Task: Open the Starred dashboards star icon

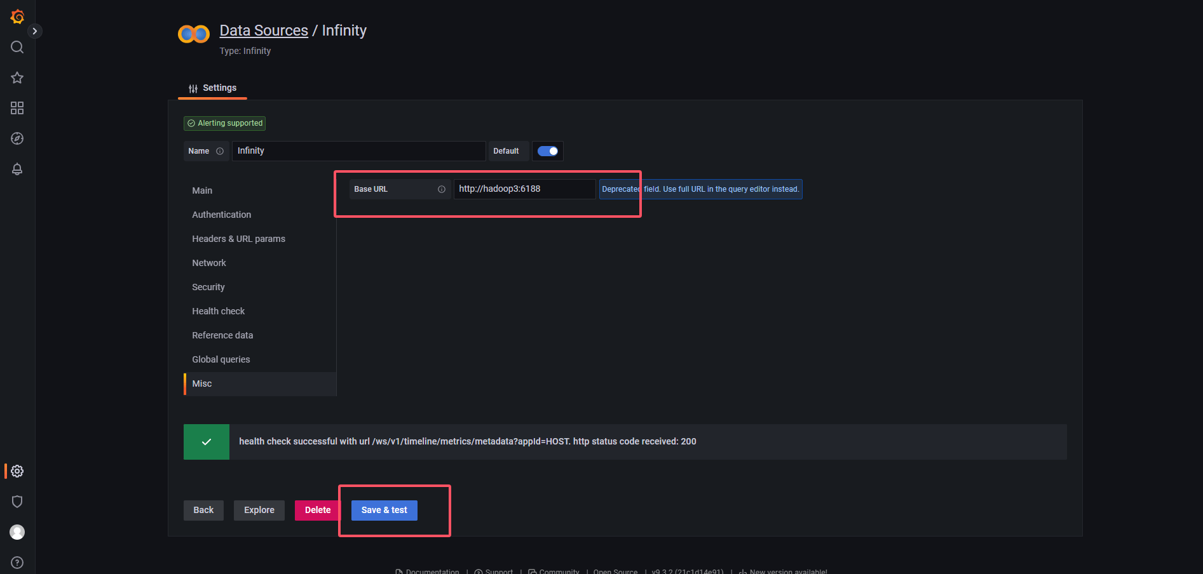Action: click(x=17, y=77)
